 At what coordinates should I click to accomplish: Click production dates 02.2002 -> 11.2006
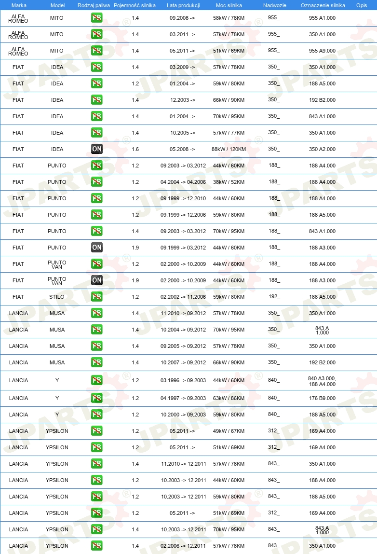183,297
